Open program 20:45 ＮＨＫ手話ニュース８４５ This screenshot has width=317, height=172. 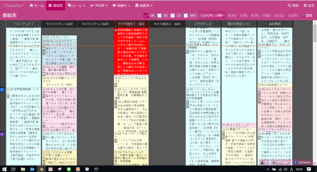click(x=59, y=82)
